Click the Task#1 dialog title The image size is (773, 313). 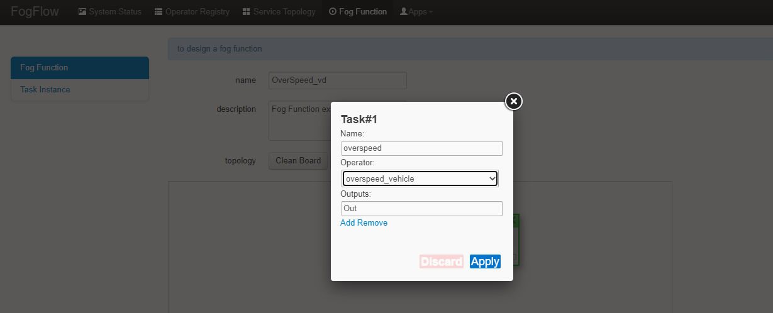click(x=359, y=119)
